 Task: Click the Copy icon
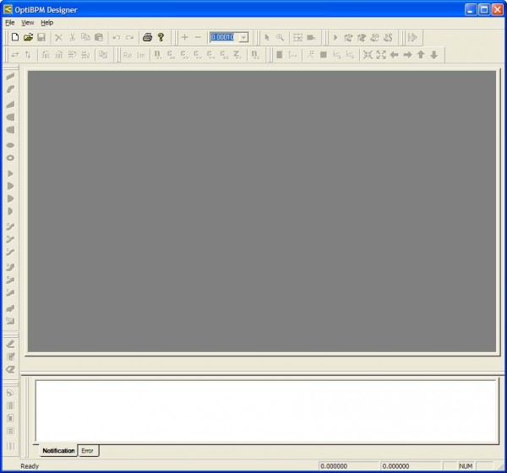pyautogui.click(x=85, y=37)
